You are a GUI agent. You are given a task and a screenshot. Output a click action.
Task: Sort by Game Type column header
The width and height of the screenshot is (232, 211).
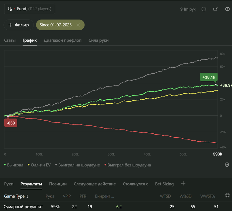[16, 196]
